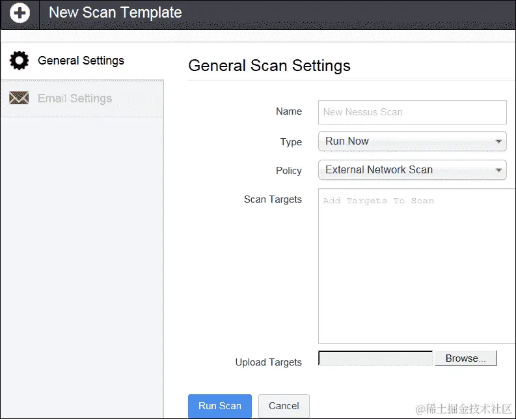Click the Policy label
Viewport: 516px width, 419px height.
click(289, 171)
